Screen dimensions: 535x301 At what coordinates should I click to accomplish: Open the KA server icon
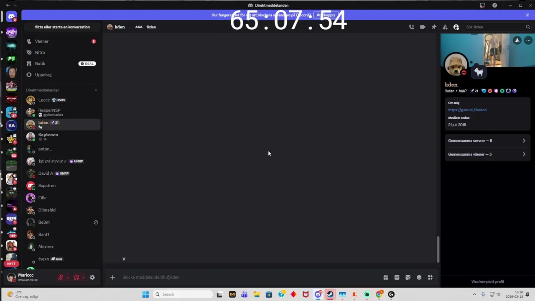(x=11, y=125)
